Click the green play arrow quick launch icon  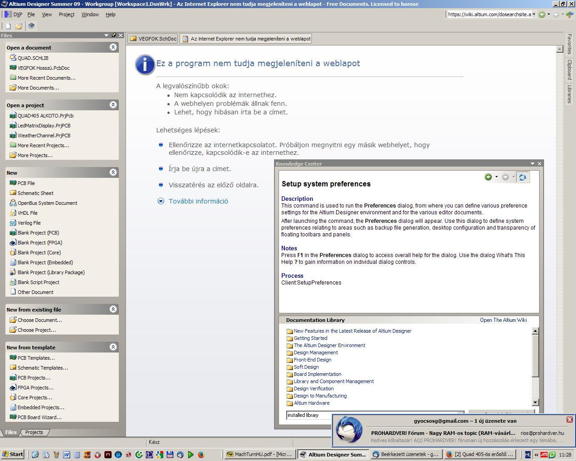click(190, 455)
